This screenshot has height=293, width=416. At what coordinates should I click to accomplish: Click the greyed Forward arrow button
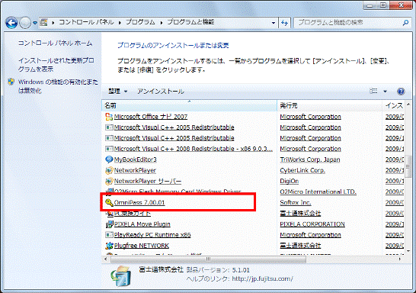(25, 23)
